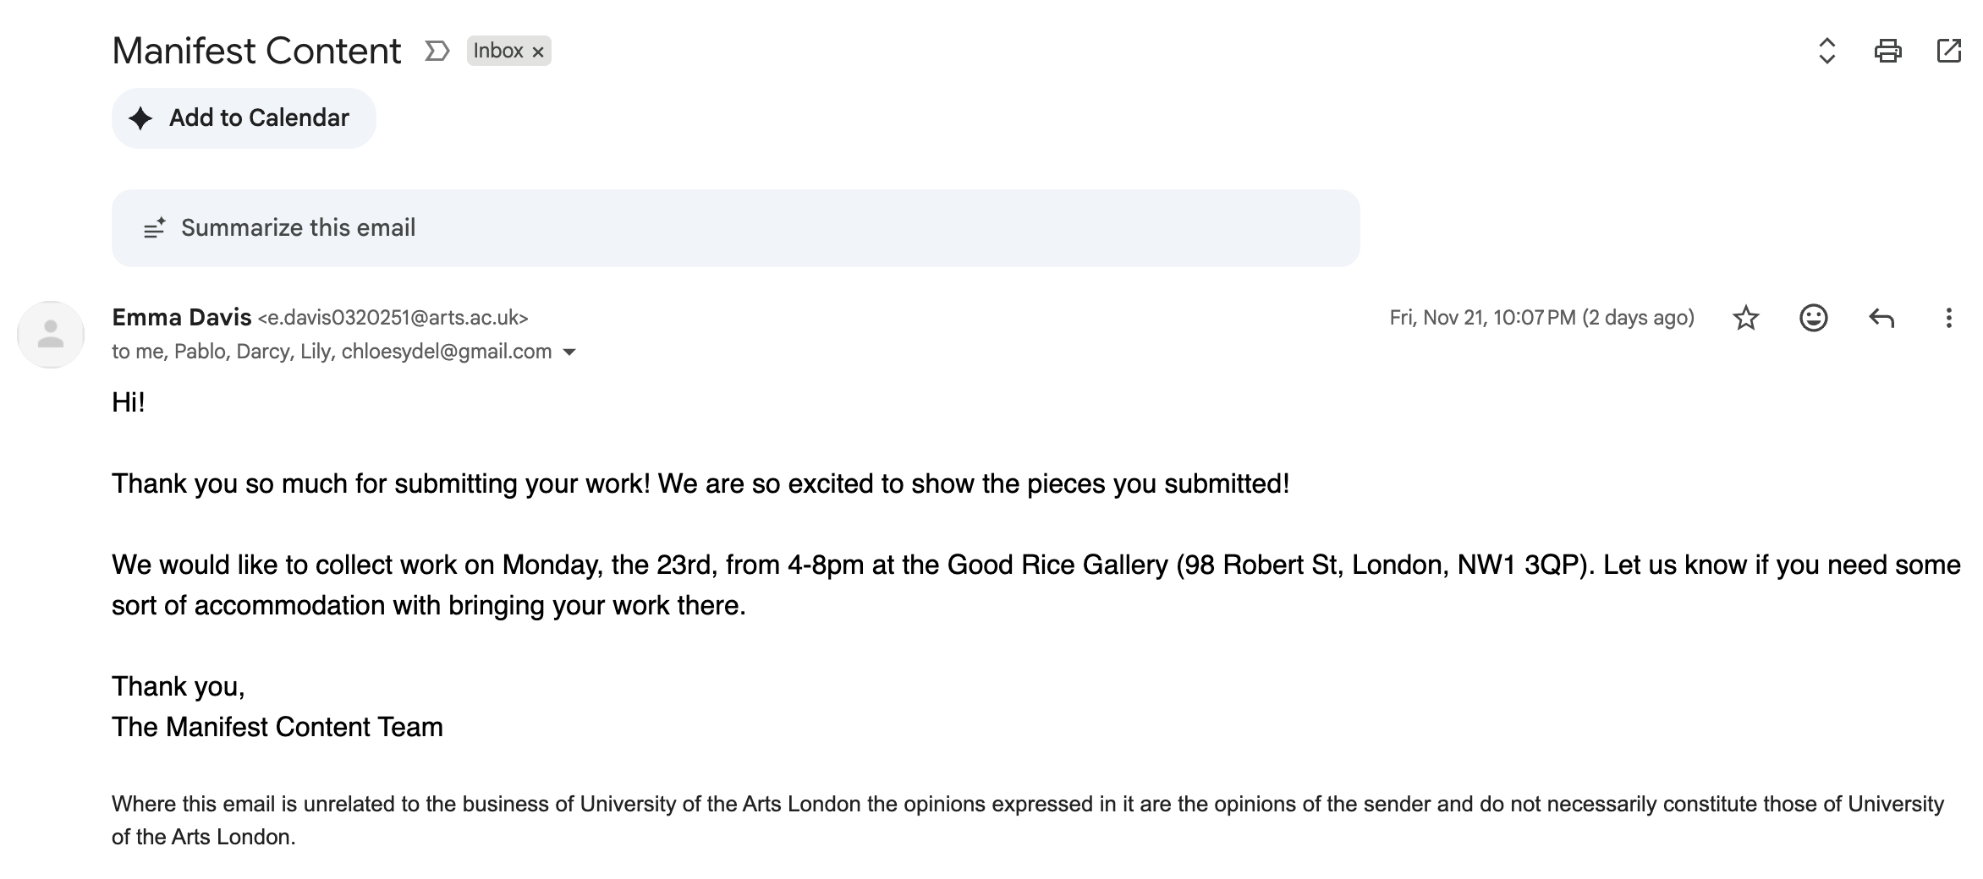Screen dimensions: 1983x879
Task: Click the sparkle icon in Add to Calendar
Action: 141,118
